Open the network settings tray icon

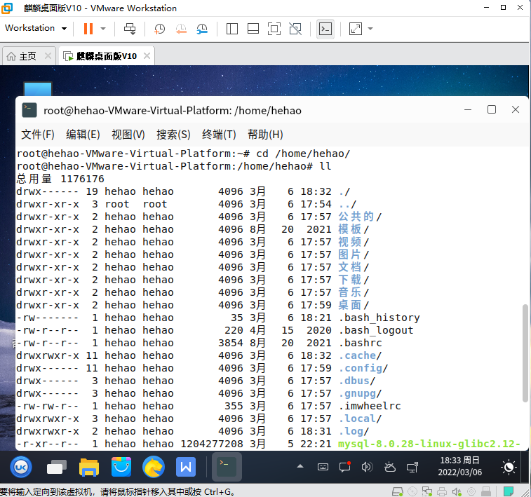tap(412, 468)
